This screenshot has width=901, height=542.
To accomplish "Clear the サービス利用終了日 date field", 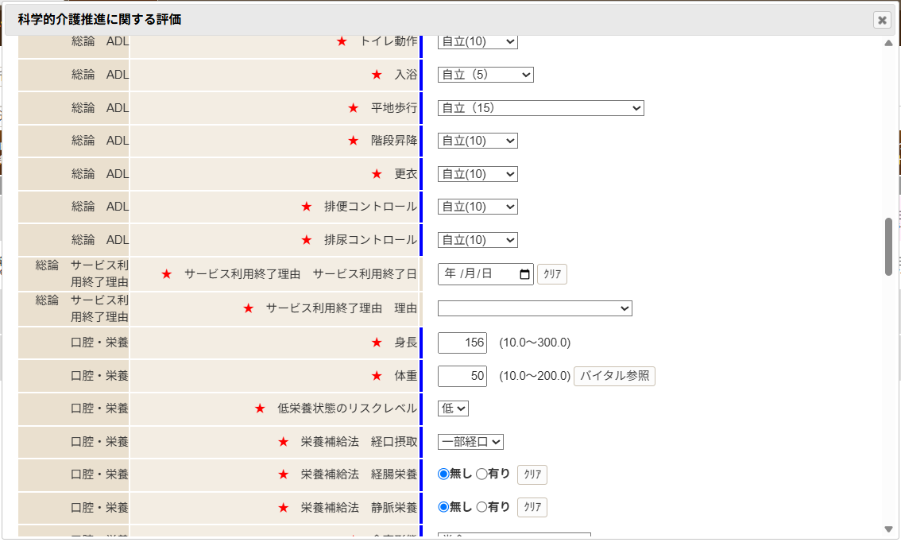I will pos(552,274).
